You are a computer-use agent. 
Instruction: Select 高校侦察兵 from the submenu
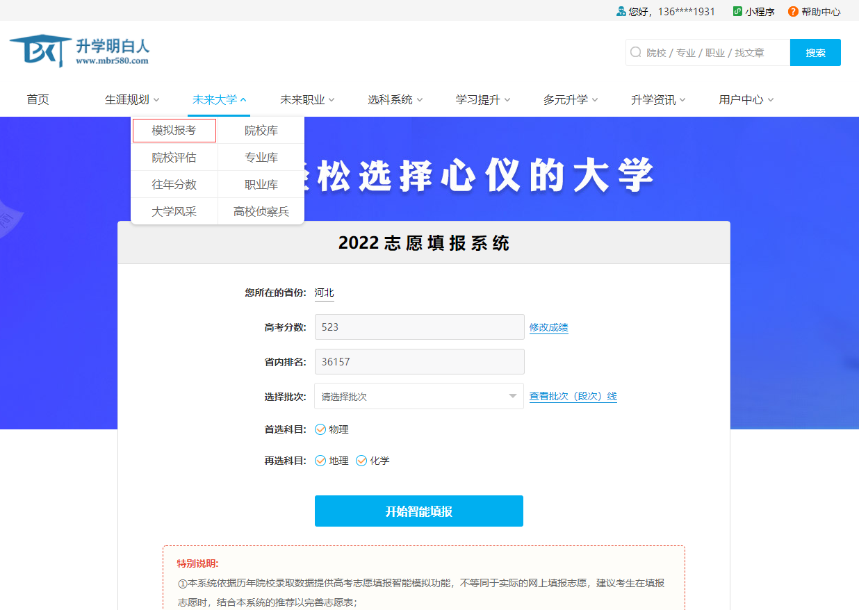(x=261, y=211)
